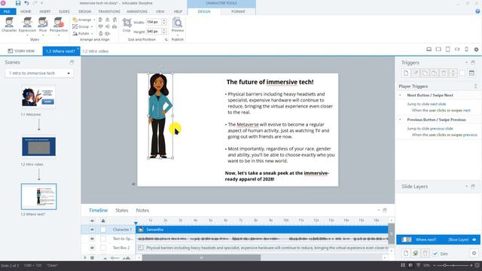Select the 1.2 Intro video slide thumbnail
The width and height of the screenshot is (482, 271).
[x=38, y=147]
